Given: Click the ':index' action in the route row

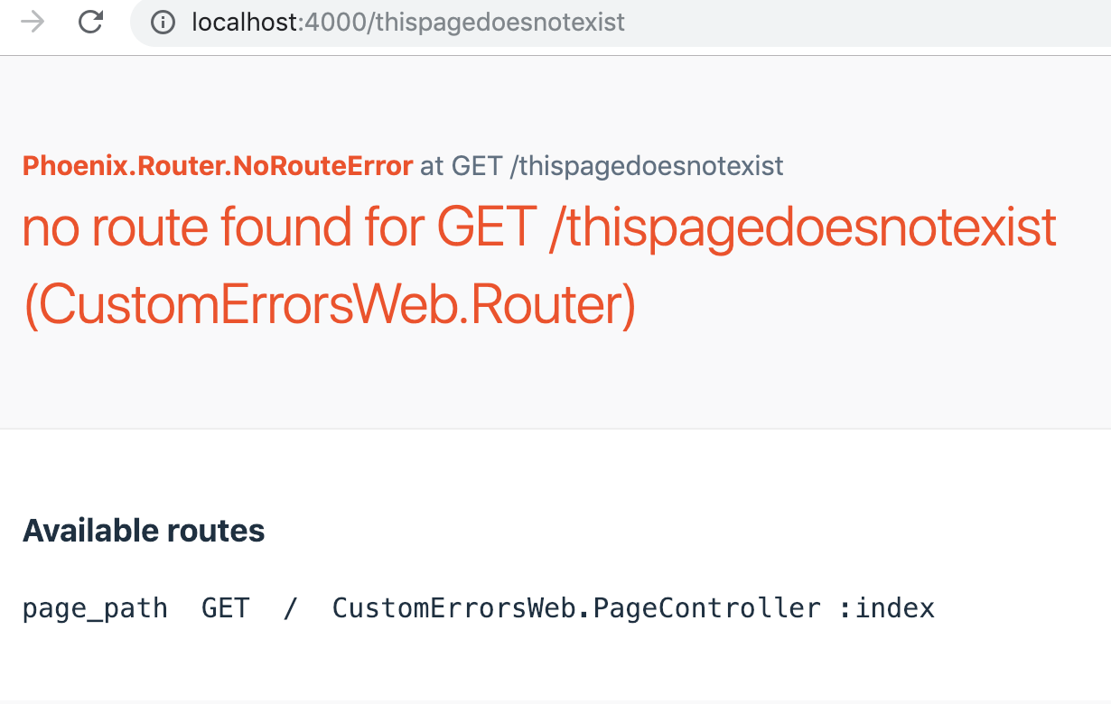Looking at the screenshot, I should (887, 608).
